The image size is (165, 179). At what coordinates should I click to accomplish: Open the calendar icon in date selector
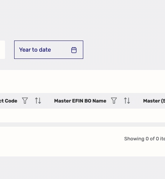(74, 50)
